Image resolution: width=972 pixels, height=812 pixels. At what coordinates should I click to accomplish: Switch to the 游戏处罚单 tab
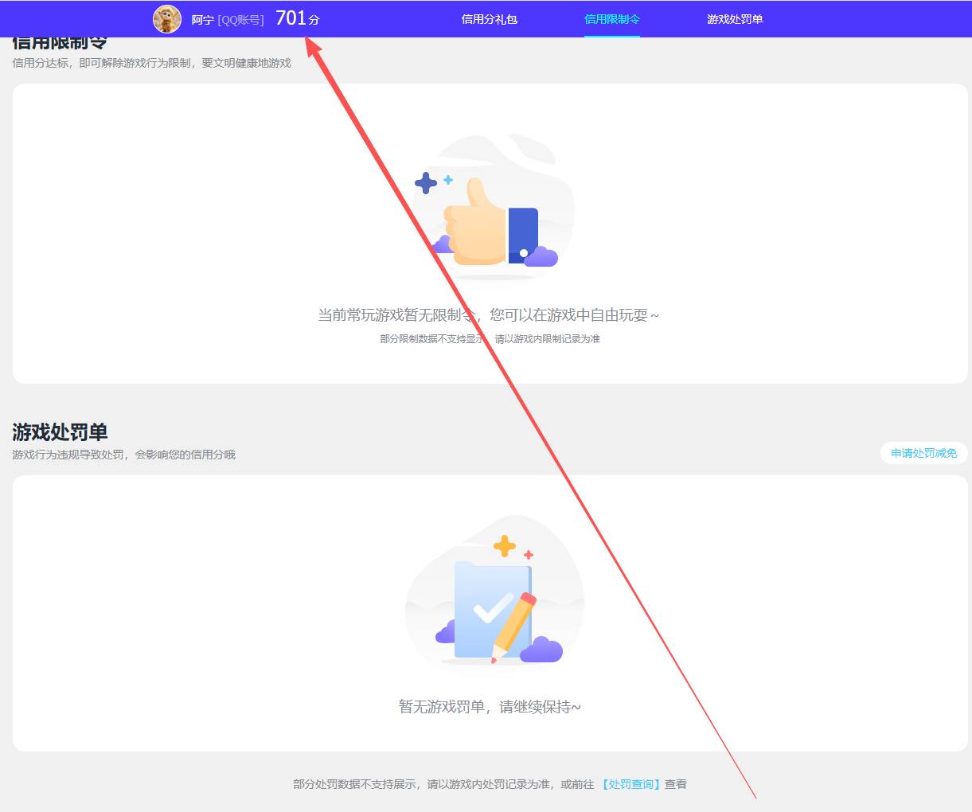click(732, 18)
